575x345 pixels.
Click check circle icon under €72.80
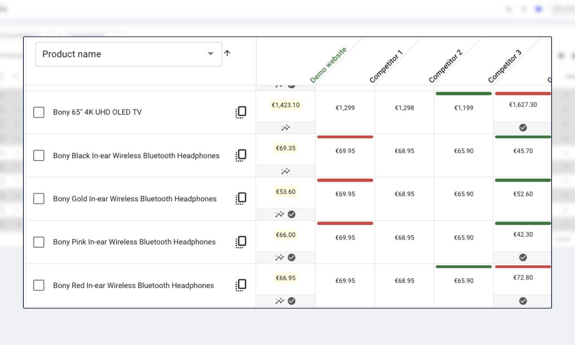click(523, 301)
